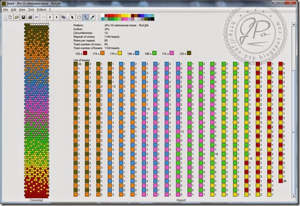Undo the last action with the toolbar arrow

coord(37,18)
